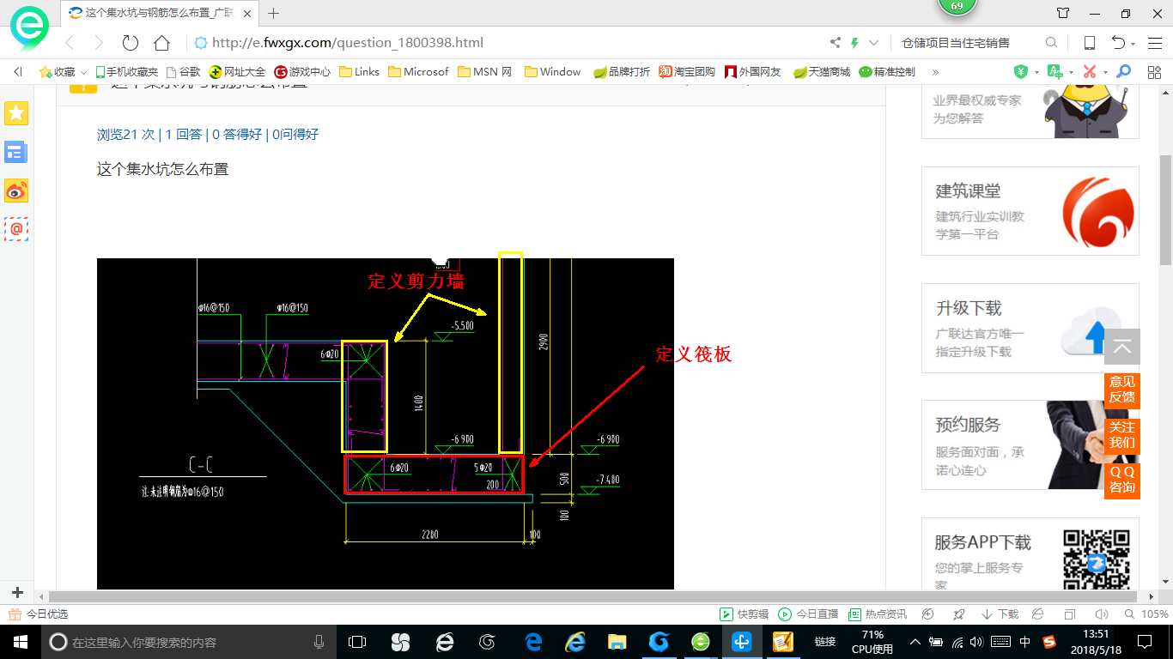Click the back-to-top arrow button
This screenshot has height=659, width=1173.
coord(1122,348)
